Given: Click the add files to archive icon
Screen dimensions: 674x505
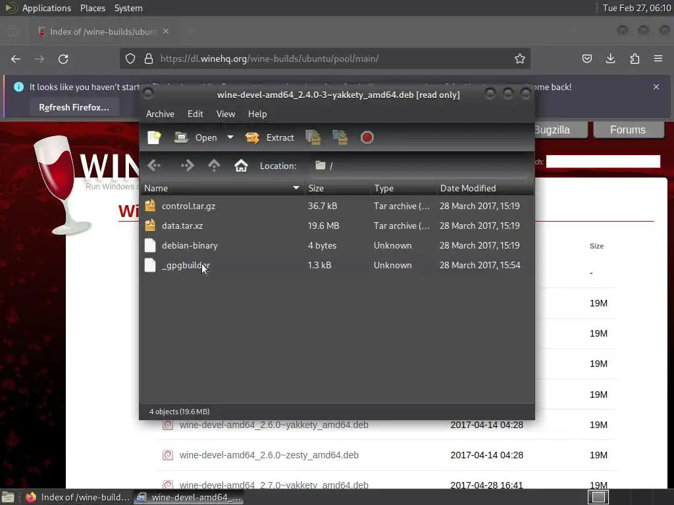Looking at the screenshot, I should 313,137.
